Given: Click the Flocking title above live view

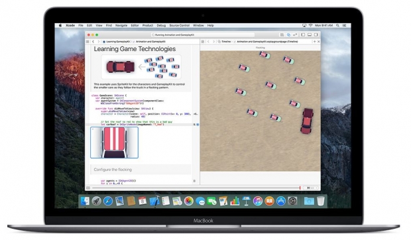Looking at the screenshot, I should click(261, 48).
